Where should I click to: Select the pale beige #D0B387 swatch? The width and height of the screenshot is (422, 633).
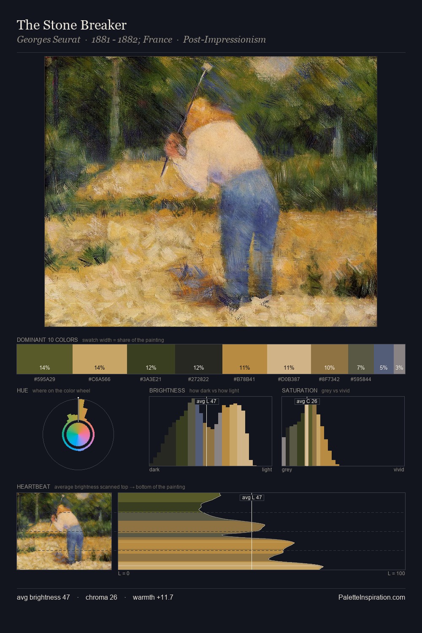[289, 359]
